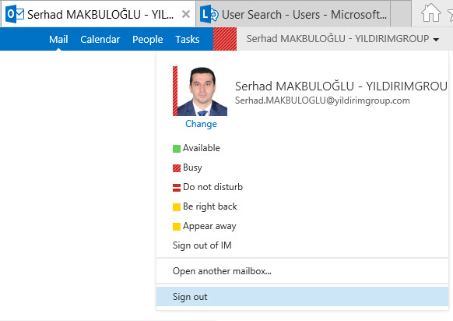Select the Mail navigation item
The width and height of the screenshot is (453, 321).
coord(58,39)
